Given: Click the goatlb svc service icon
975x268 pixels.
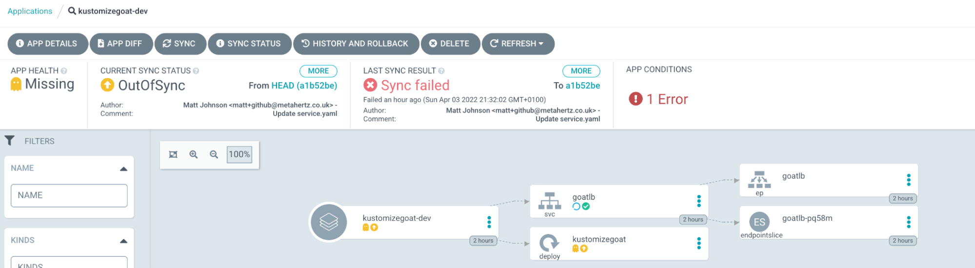Looking at the screenshot, I should (550, 201).
